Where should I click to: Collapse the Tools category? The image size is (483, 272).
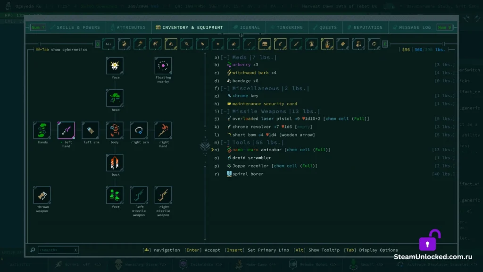(x=225, y=143)
